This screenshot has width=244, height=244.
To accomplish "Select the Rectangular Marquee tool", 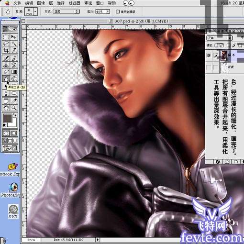I will (6, 37).
